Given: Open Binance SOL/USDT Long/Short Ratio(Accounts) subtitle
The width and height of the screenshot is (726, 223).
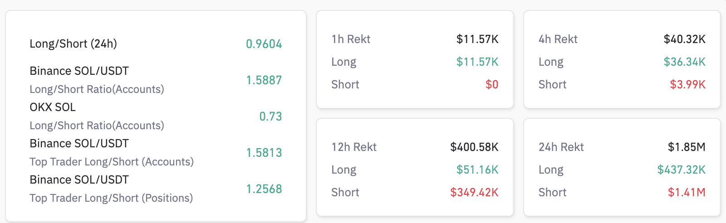Looking at the screenshot, I should 97,89.
